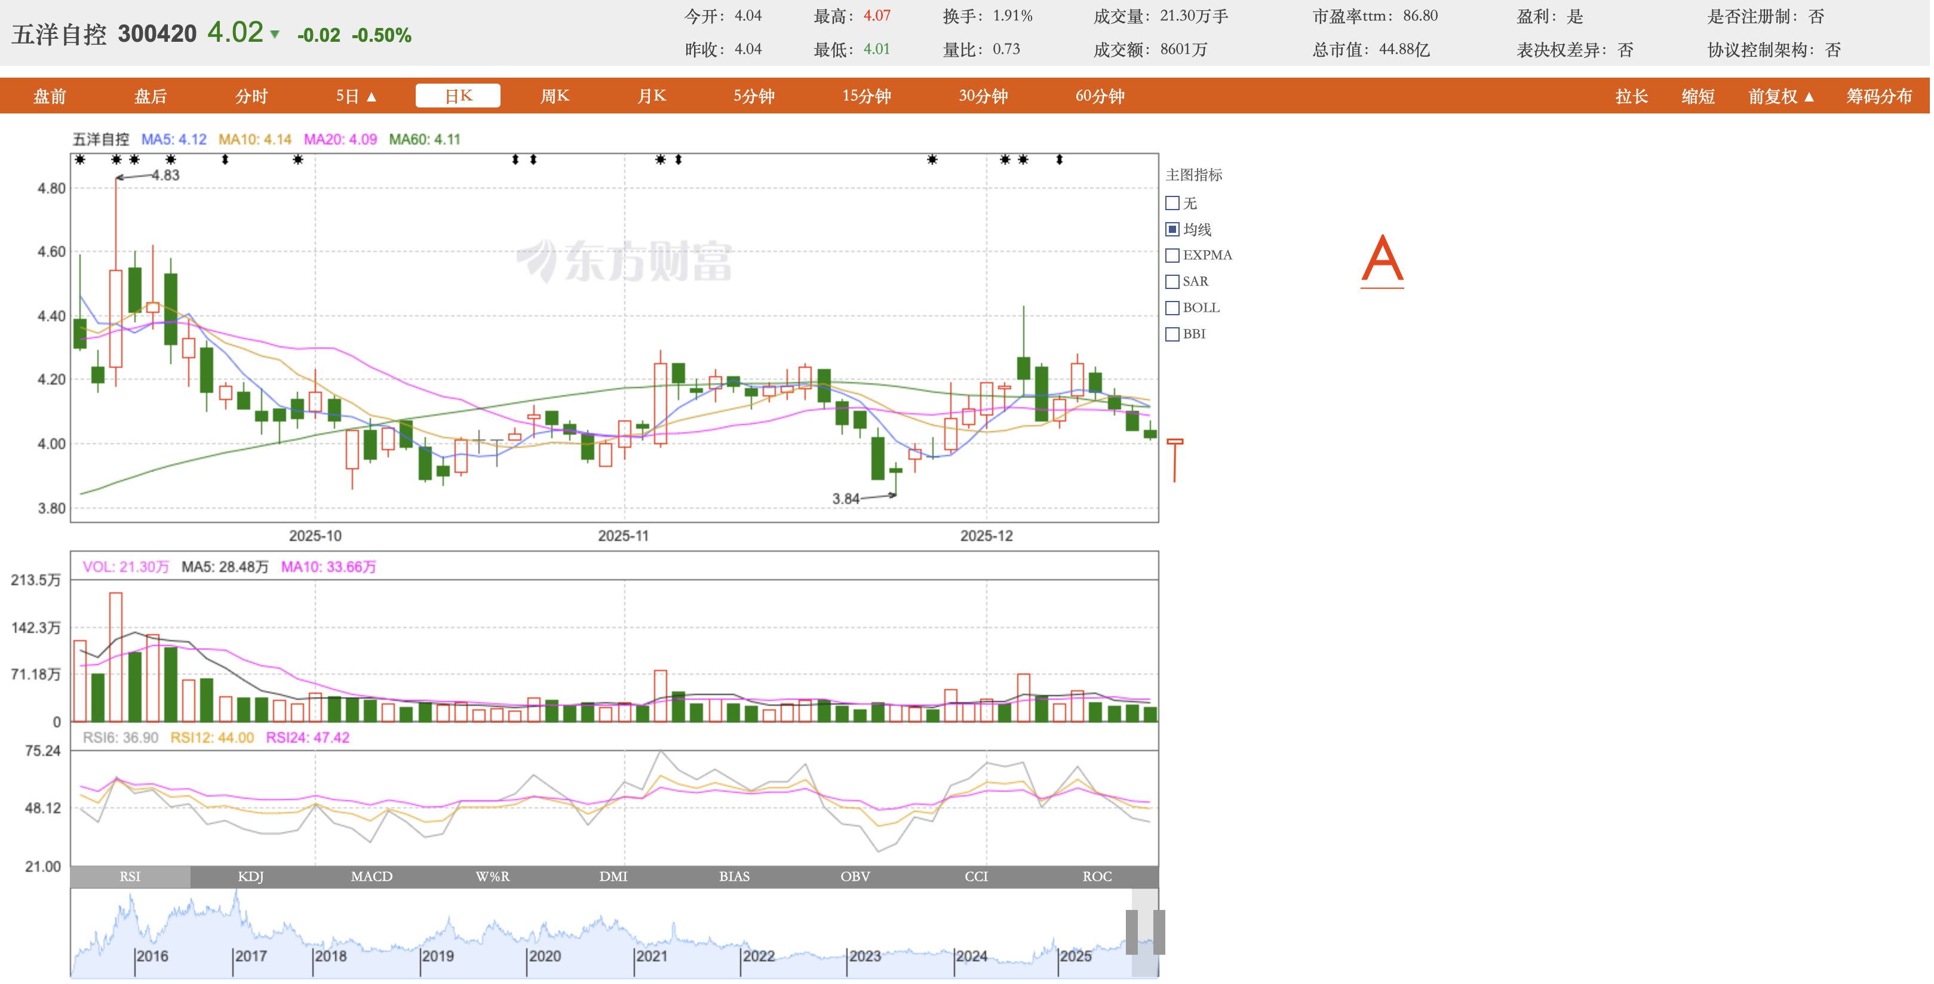Expand the 5日 dropdown arrow
The width and height of the screenshot is (1934, 984).
371,97
